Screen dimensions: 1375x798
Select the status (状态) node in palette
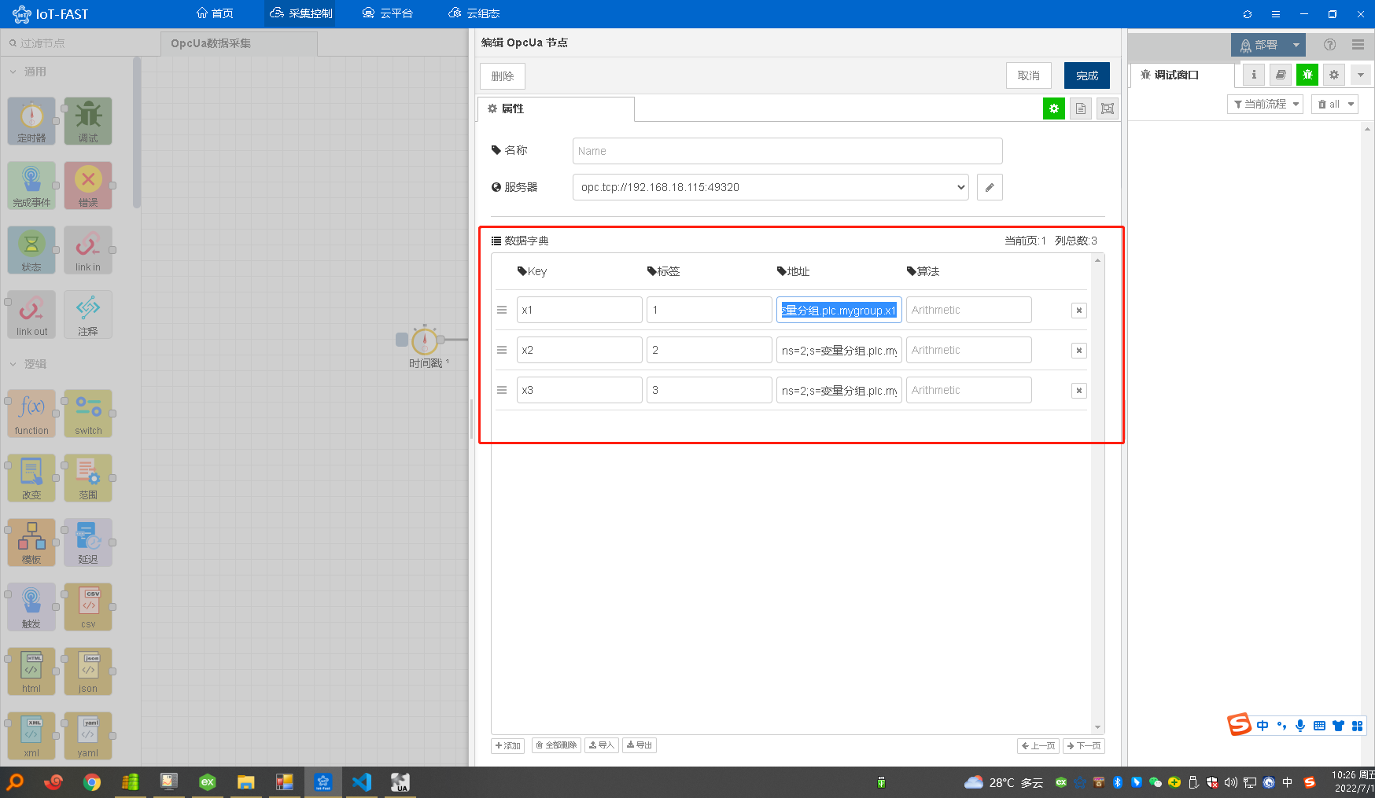31,250
